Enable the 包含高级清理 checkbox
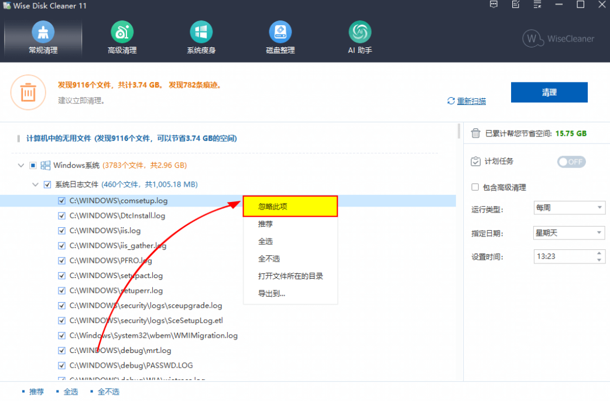This screenshot has width=610, height=401. [x=475, y=187]
